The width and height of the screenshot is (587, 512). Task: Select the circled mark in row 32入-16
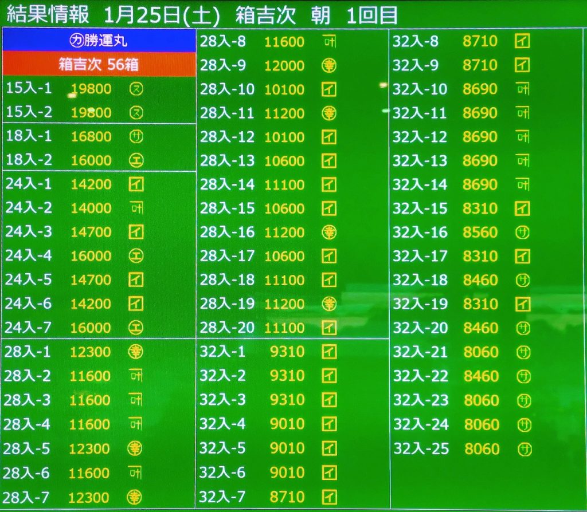(x=523, y=233)
